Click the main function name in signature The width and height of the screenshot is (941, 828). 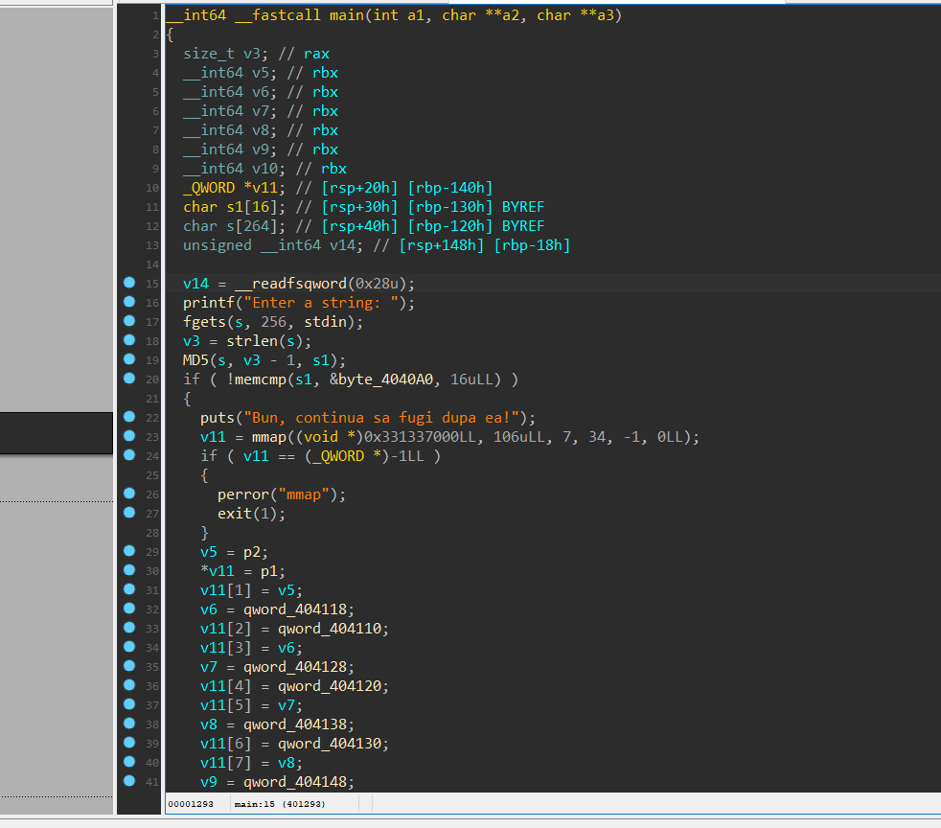(x=346, y=15)
